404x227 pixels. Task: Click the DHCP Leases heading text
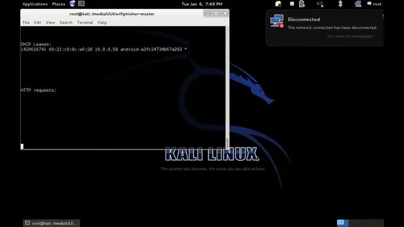click(36, 44)
